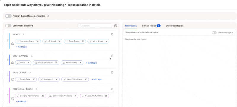Click the sentiment smiley for COST & VALUE
237x107 pixels.
(x=13, y=63)
